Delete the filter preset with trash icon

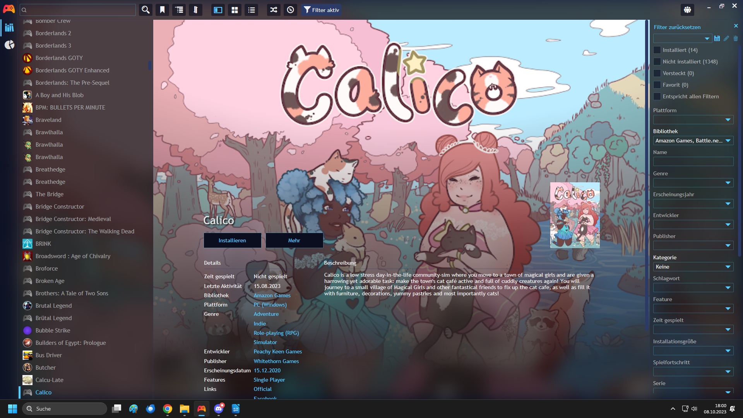[x=736, y=38]
